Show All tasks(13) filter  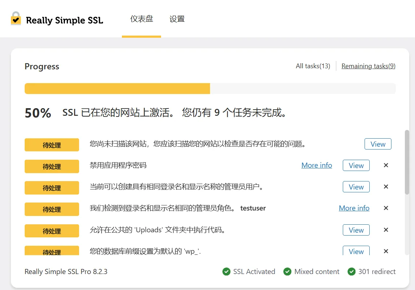pos(313,66)
